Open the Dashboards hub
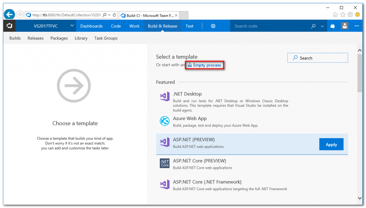The width and height of the screenshot is (366, 208). click(91, 26)
